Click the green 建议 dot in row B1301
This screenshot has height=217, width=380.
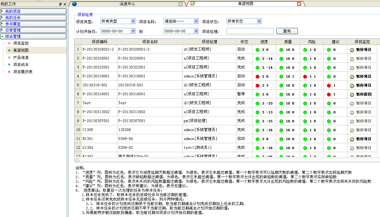[329, 139]
